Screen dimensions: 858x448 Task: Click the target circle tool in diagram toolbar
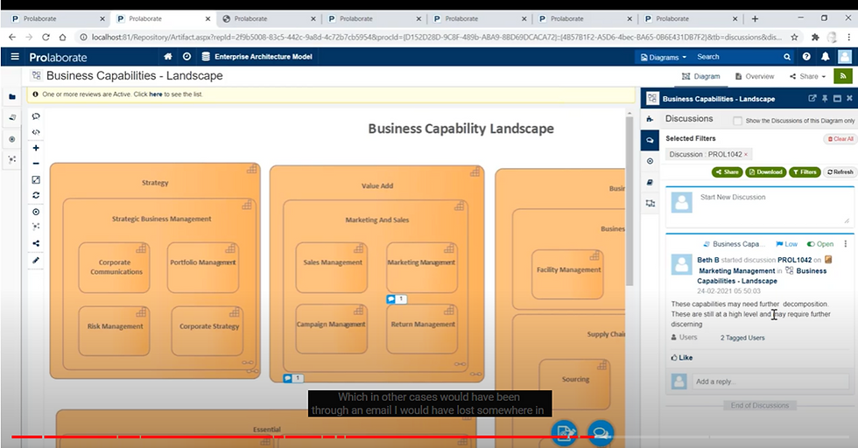tap(36, 212)
